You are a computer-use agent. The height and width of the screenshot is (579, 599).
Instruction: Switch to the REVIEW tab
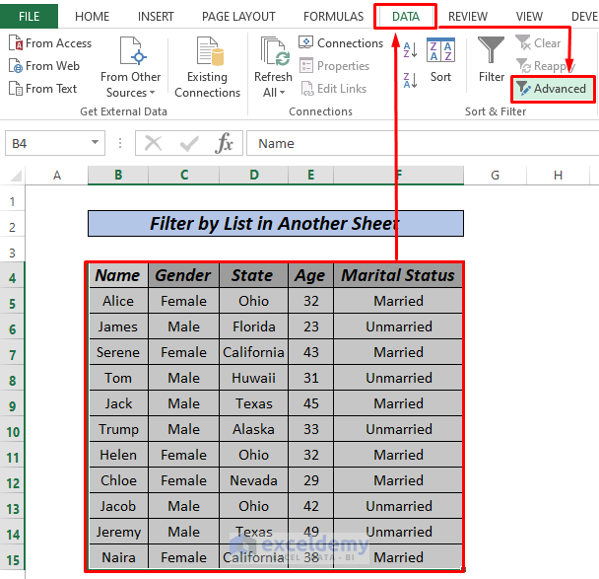coord(468,17)
